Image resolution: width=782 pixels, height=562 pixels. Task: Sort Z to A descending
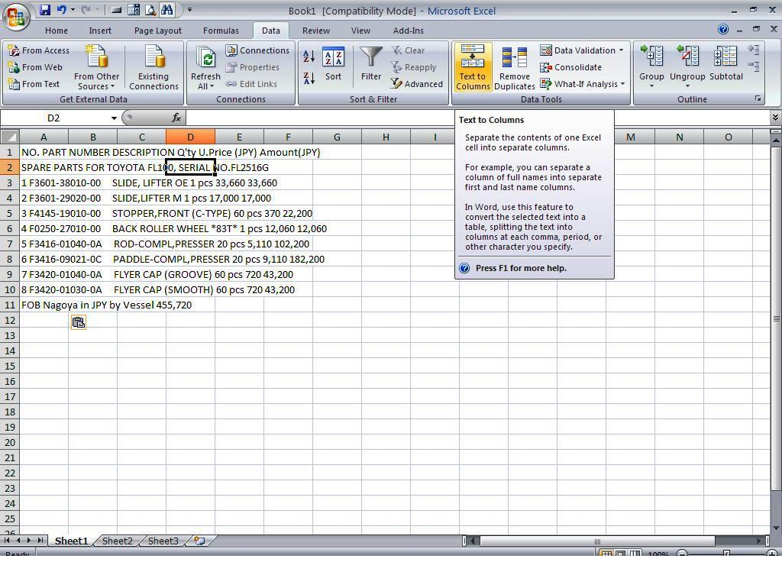(x=309, y=78)
